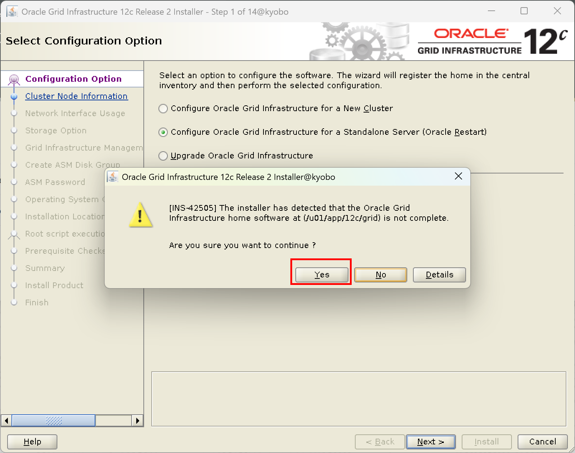Screen dimensions: 575x453
Task: Click the Prerequisite Checks step
Action: coord(65,251)
